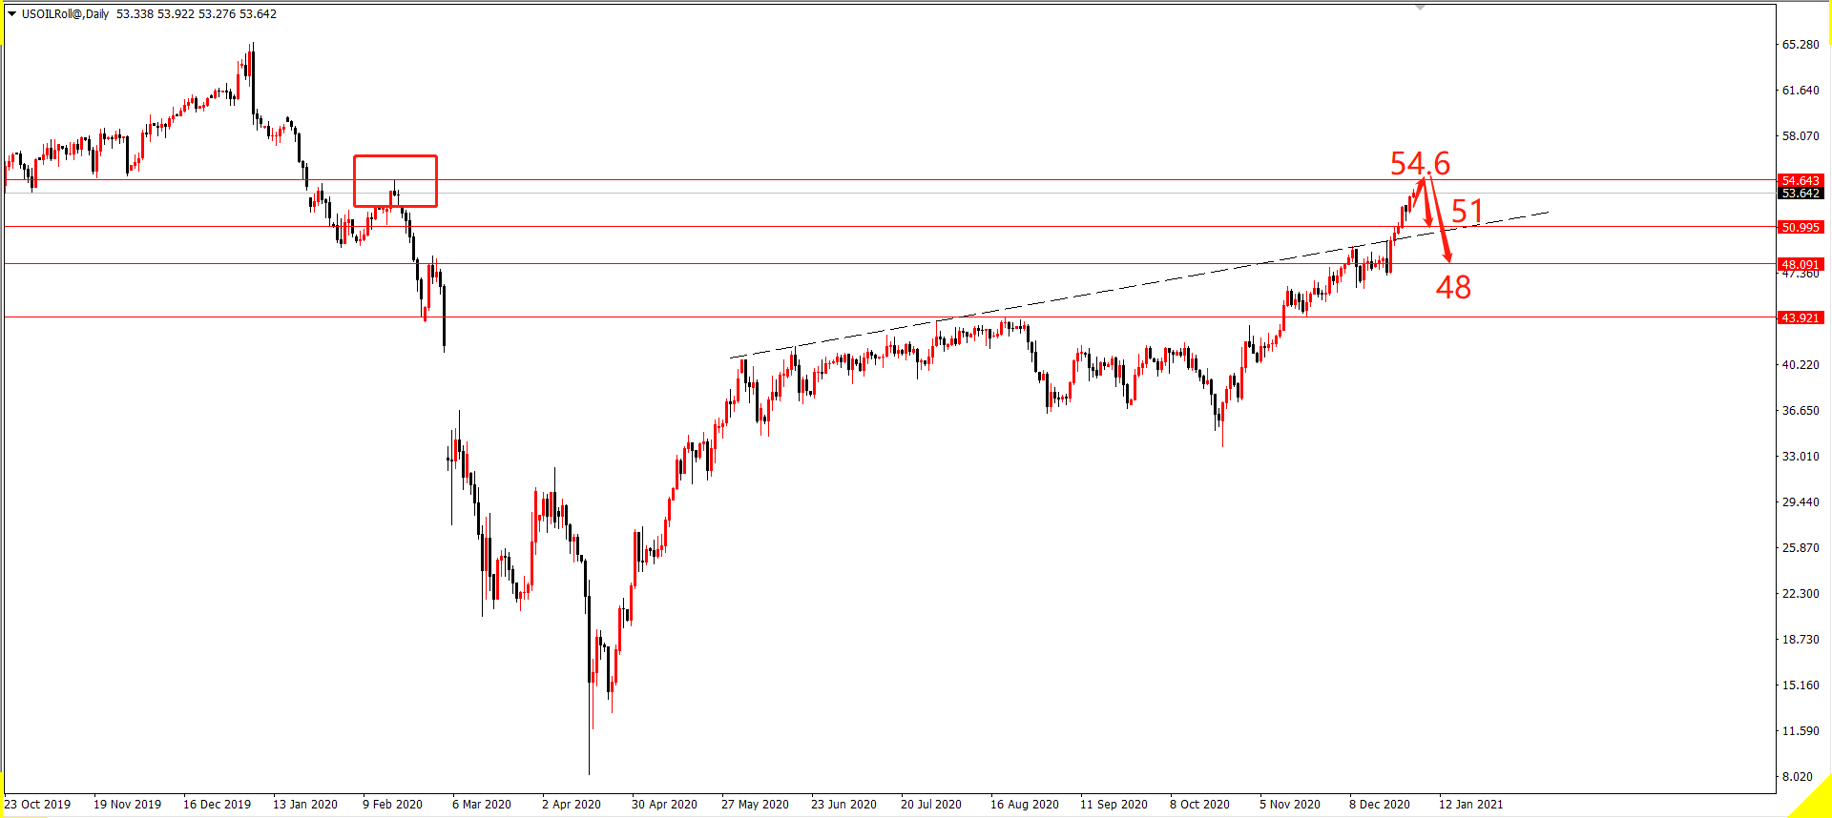The height and width of the screenshot is (818, 1832).
Task: Click the 22.300 price scale label
Action: (1801, 594)
